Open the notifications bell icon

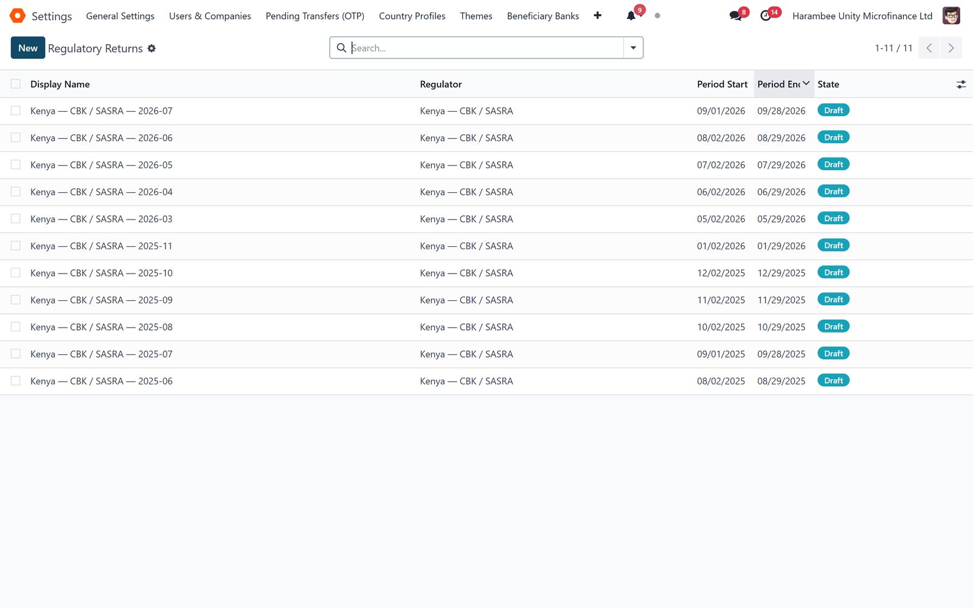631,16
